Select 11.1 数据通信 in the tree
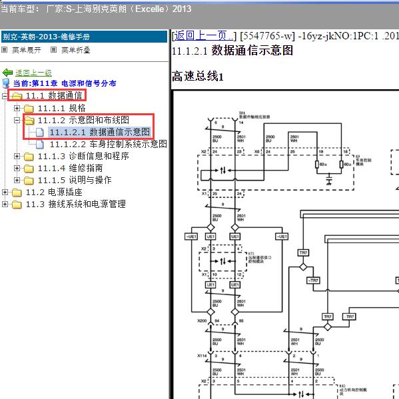 click(x=54, y=96)
